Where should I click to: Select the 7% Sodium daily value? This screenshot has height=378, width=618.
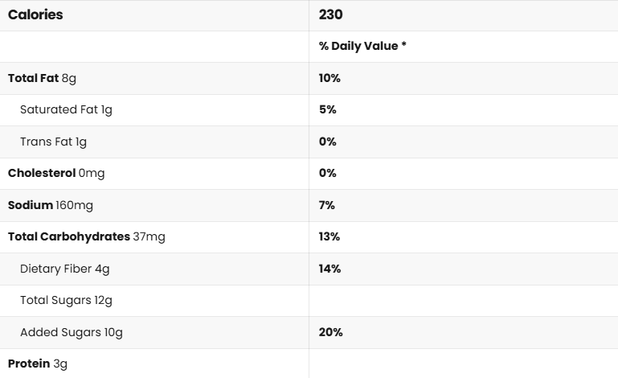coord(326,205)
